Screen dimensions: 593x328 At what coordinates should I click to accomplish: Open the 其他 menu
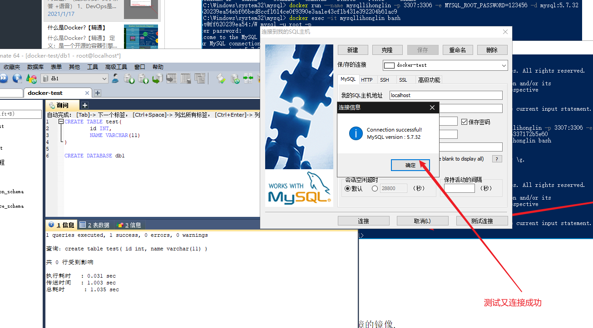(74, 67)
